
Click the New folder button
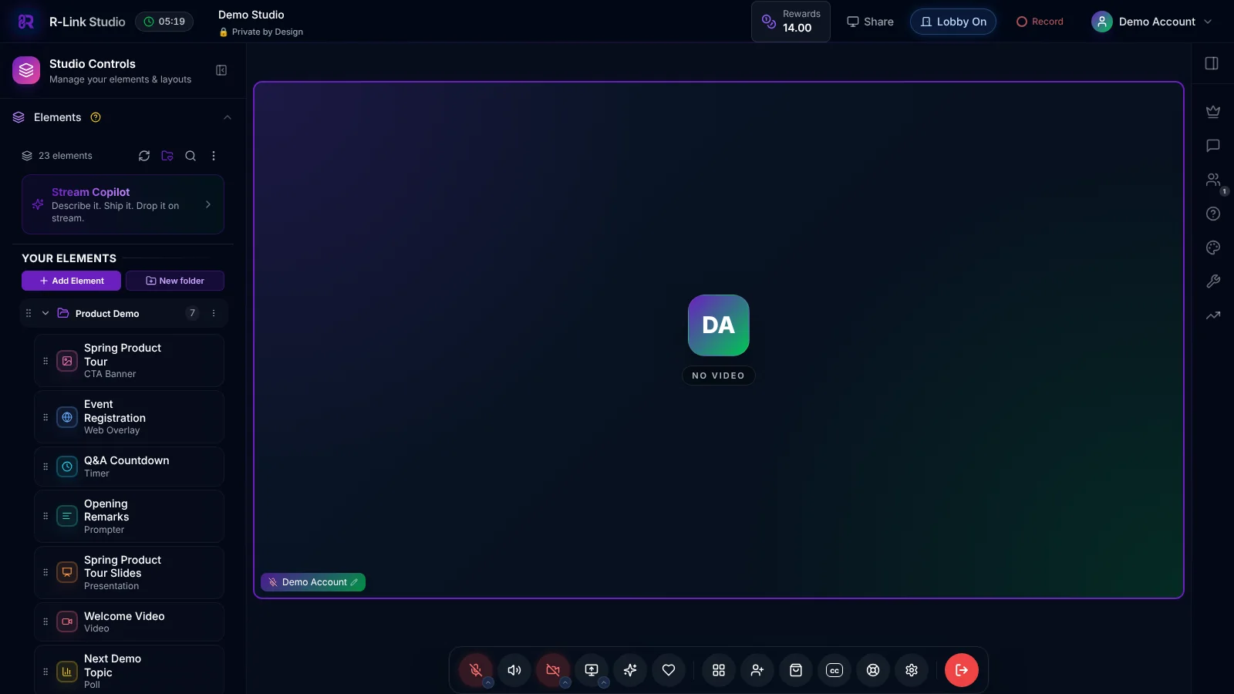point(175,281)
